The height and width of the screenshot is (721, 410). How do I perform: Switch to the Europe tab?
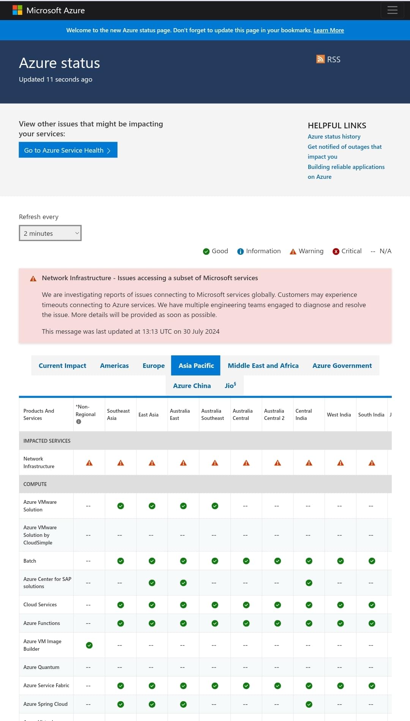click(x=154, y=366)
